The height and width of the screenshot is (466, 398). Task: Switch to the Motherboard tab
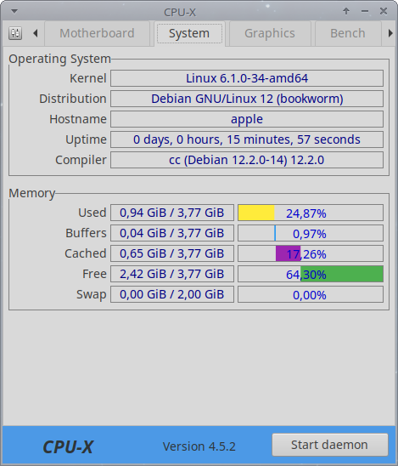pos(97,33)
